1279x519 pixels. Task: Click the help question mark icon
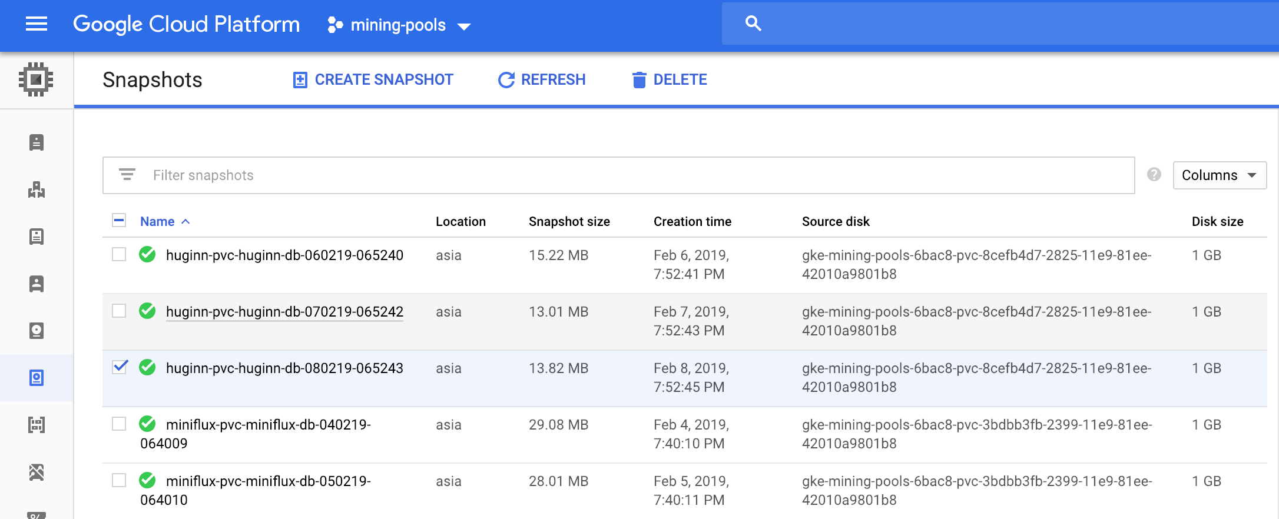pos(1154,175)
